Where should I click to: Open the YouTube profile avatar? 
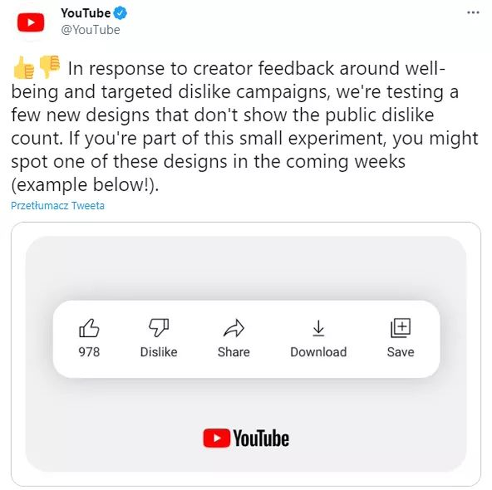(31, 22)
